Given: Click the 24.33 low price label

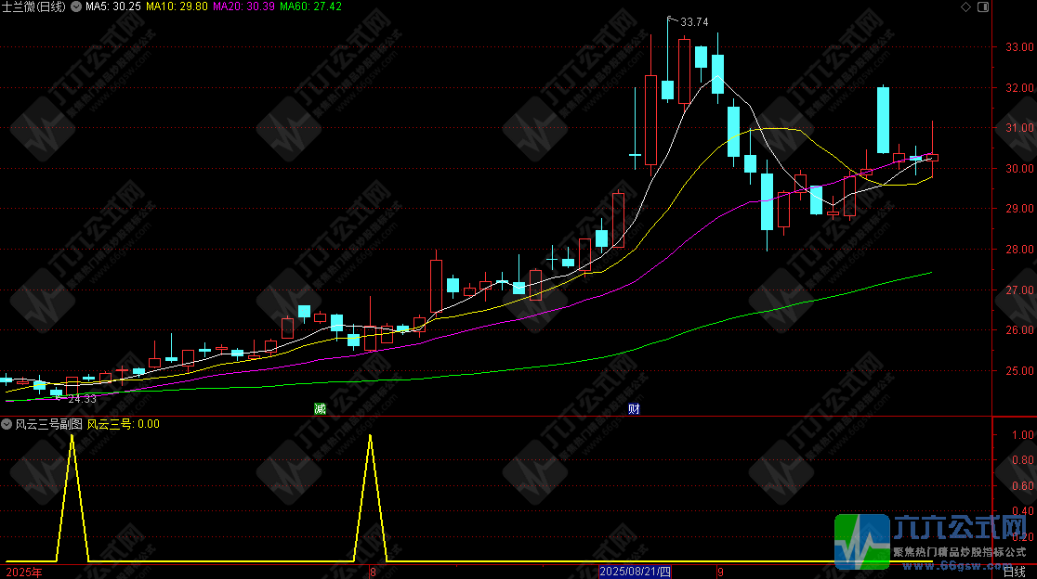Looking at the screenshot, I should point(83,399).
